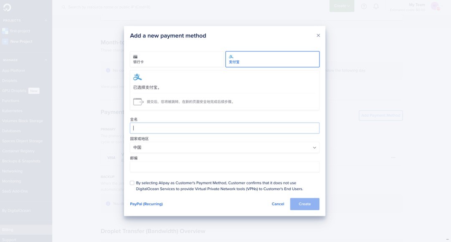This screenshot has width=451, height=242.
Task: Expand the green Create dropdown in header
Action: (342, 6)
